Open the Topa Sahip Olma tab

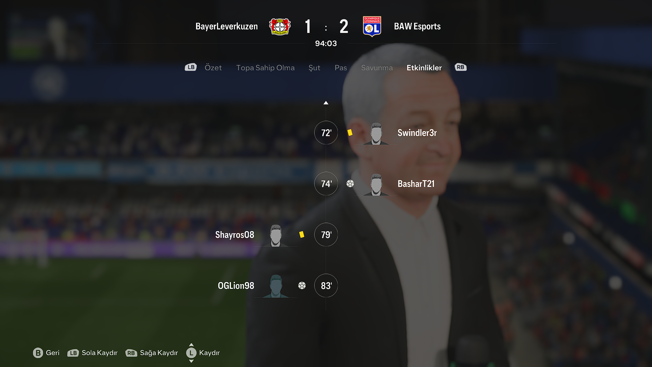265,68
